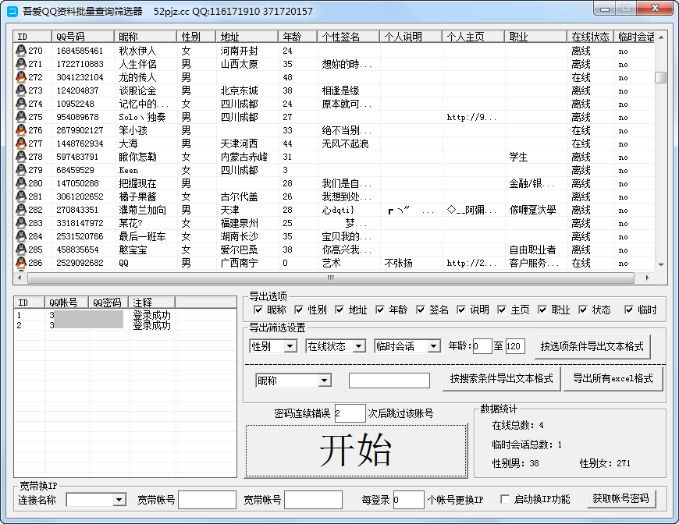679x524 pixels.
Task: Click the big 开始 start button
Action: pos(356,450)
